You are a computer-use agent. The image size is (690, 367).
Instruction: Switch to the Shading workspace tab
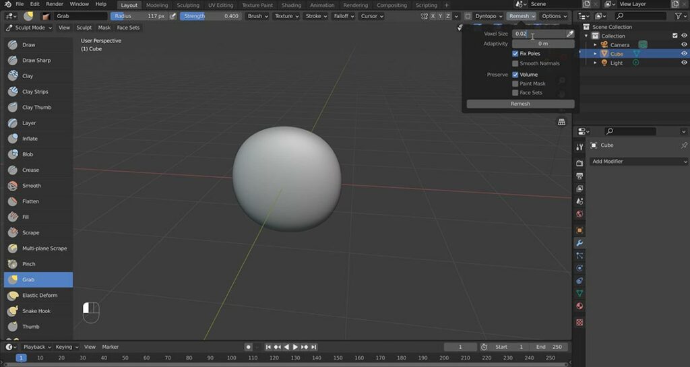[291, 5]
